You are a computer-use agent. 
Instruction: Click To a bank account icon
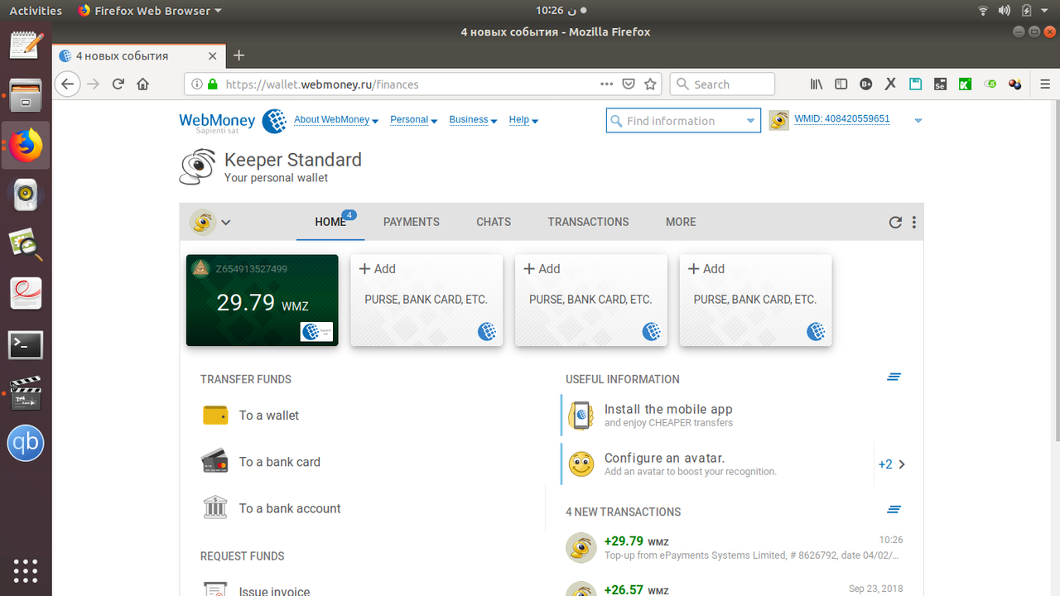click(215, 507)
